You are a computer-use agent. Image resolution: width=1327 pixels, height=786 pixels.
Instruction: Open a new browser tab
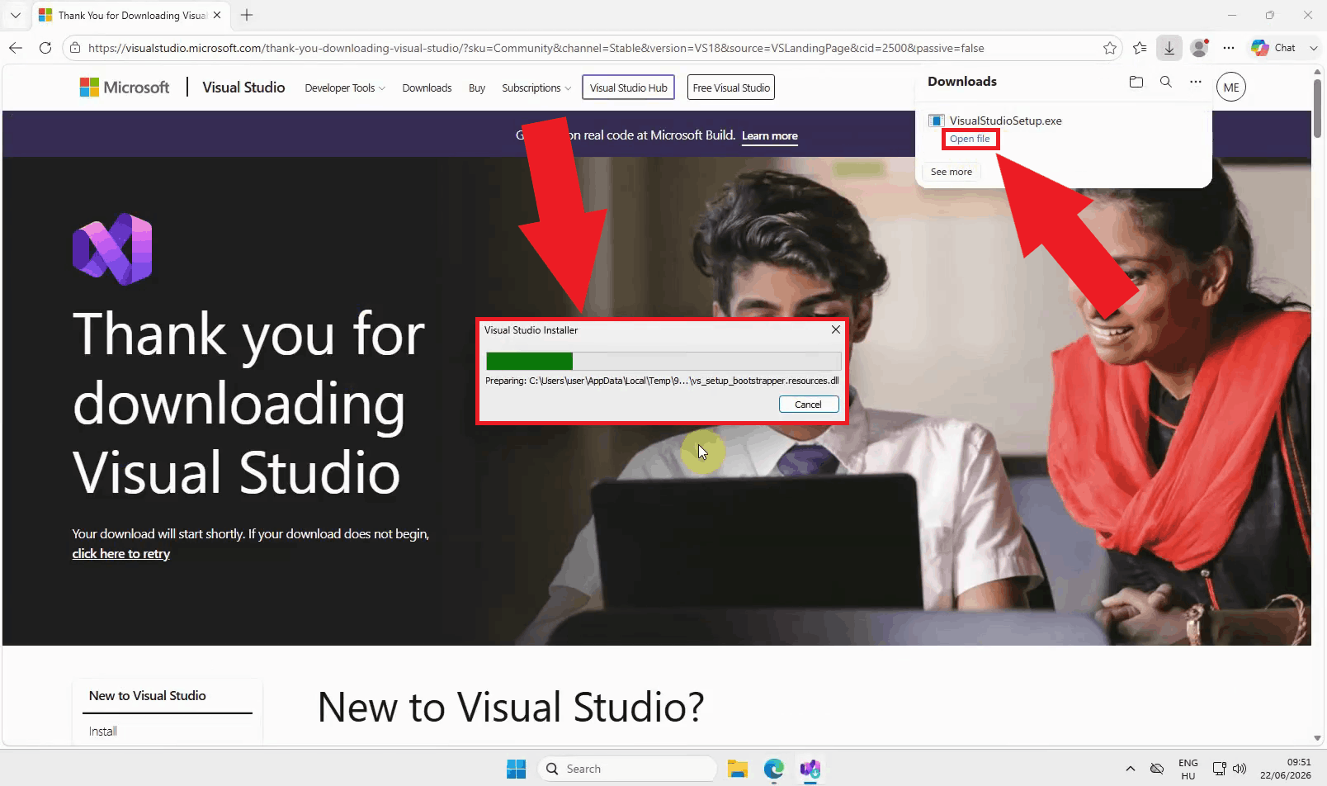pyautogui.click(x=247, y=15)
